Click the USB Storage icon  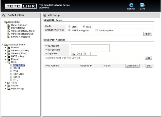[x=9, y=89]
